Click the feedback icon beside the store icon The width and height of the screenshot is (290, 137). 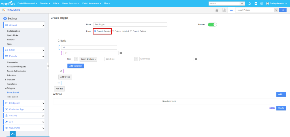pyautogui.click(x=262, y=3)
